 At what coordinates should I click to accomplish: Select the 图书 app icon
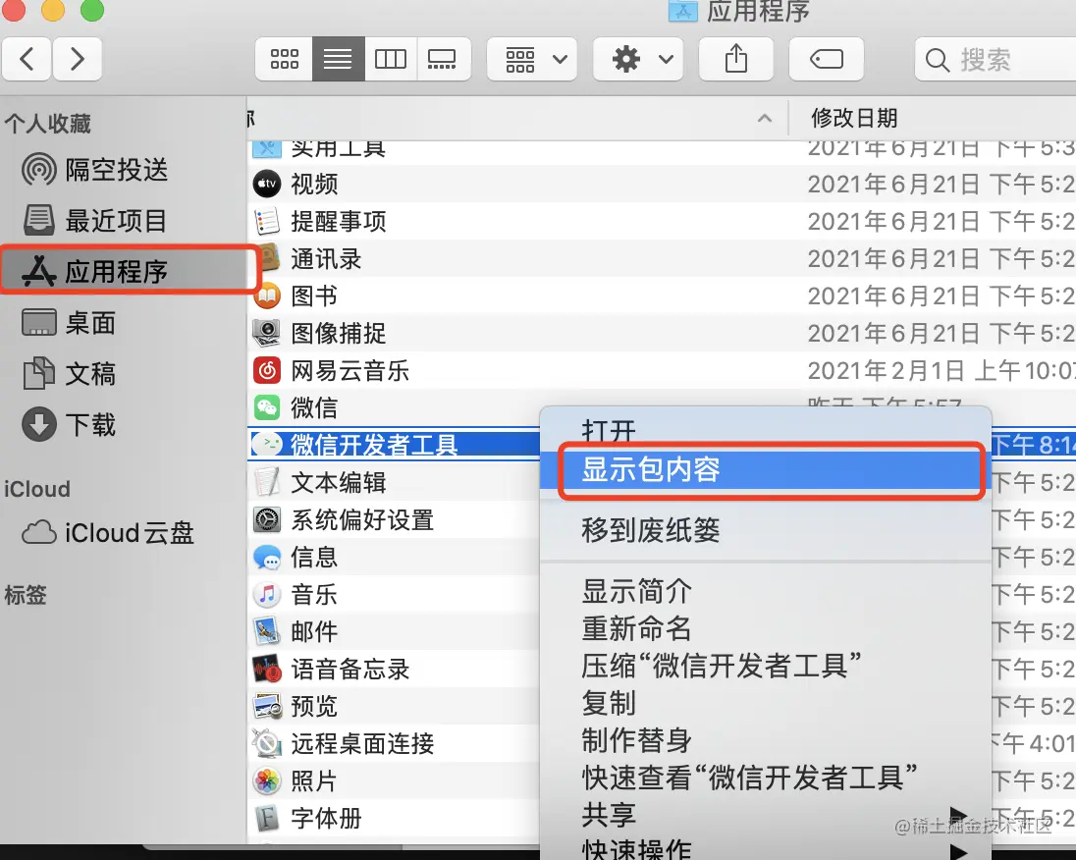[x=267, y=296]
